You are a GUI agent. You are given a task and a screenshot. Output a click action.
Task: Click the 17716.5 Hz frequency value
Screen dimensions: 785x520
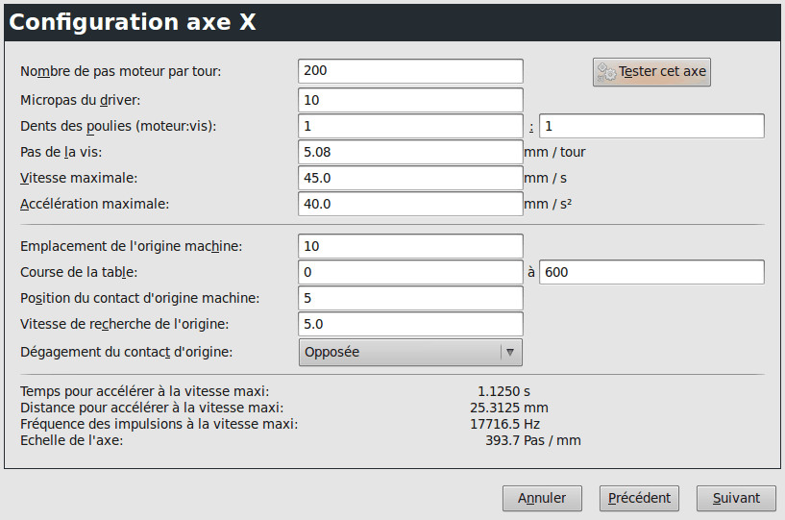(504, 424)
